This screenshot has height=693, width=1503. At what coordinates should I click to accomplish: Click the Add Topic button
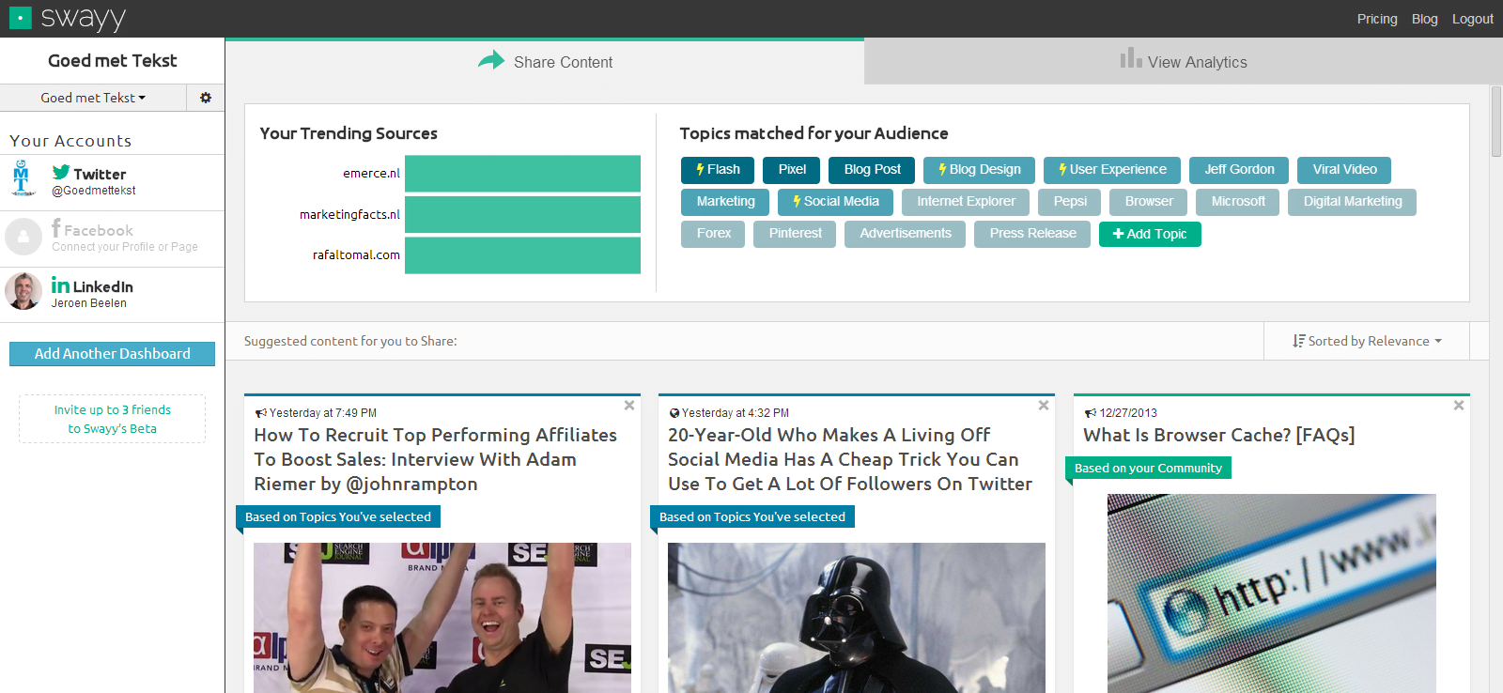tap(1150, 234)
